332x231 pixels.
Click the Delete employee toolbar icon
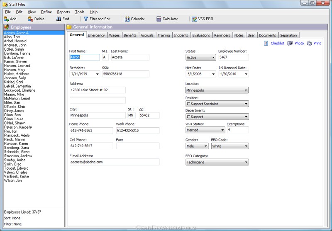[x=30, y=19]
